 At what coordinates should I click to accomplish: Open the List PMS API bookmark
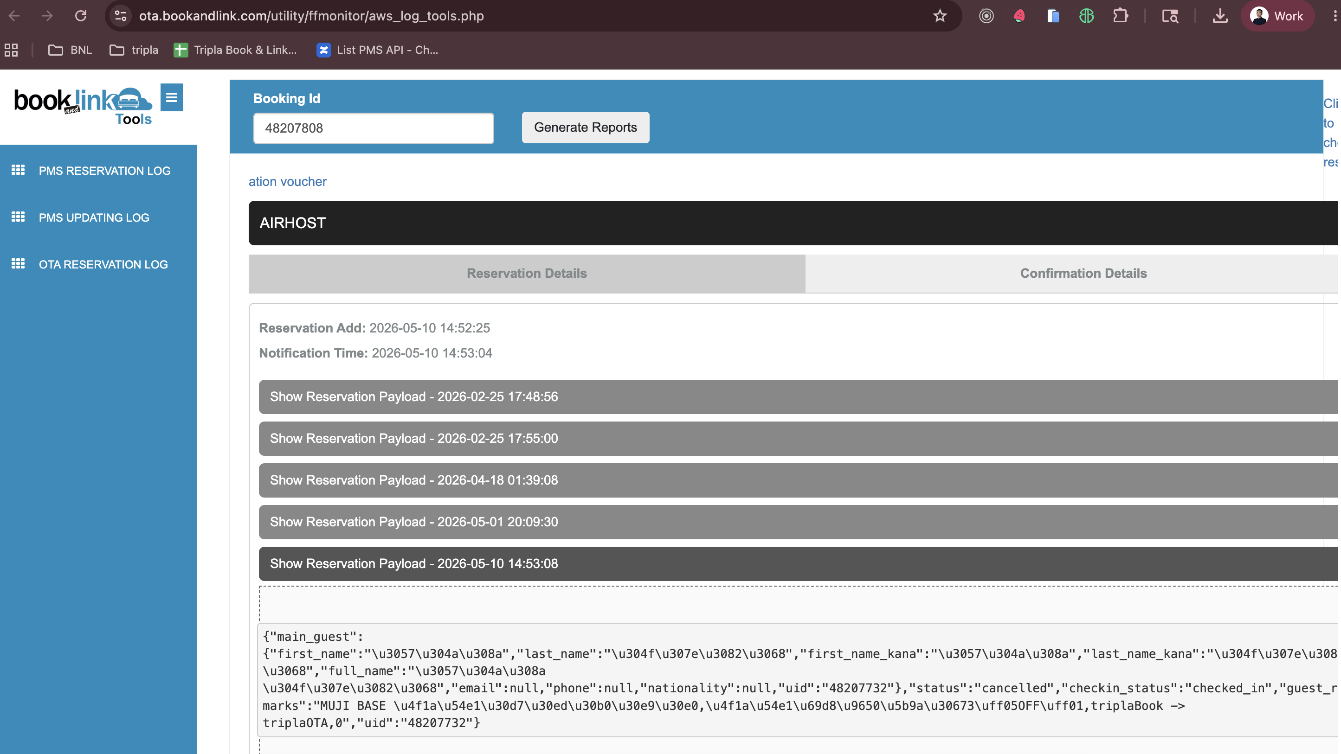point(377,50)
